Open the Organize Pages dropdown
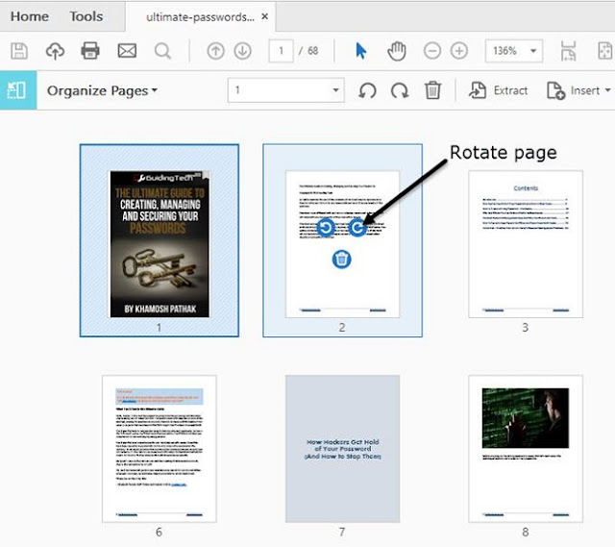This screenshot has width=615, height=547. tap(102, 90)
